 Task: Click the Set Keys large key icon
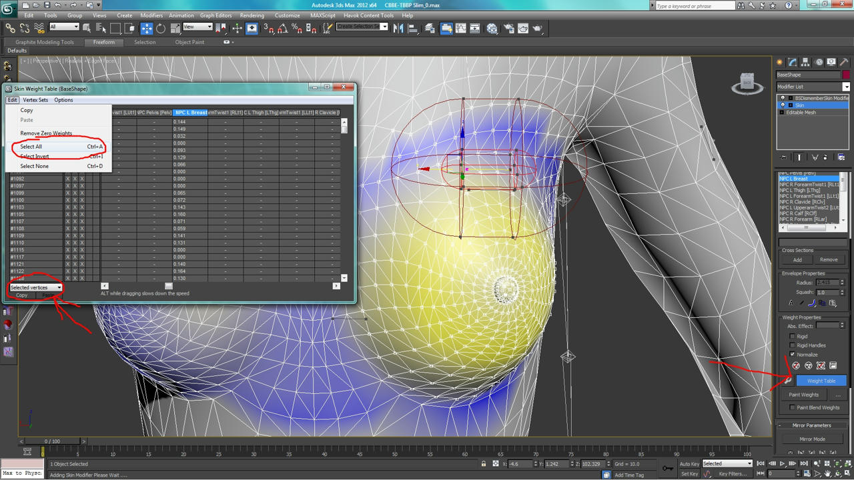[667, 468]
